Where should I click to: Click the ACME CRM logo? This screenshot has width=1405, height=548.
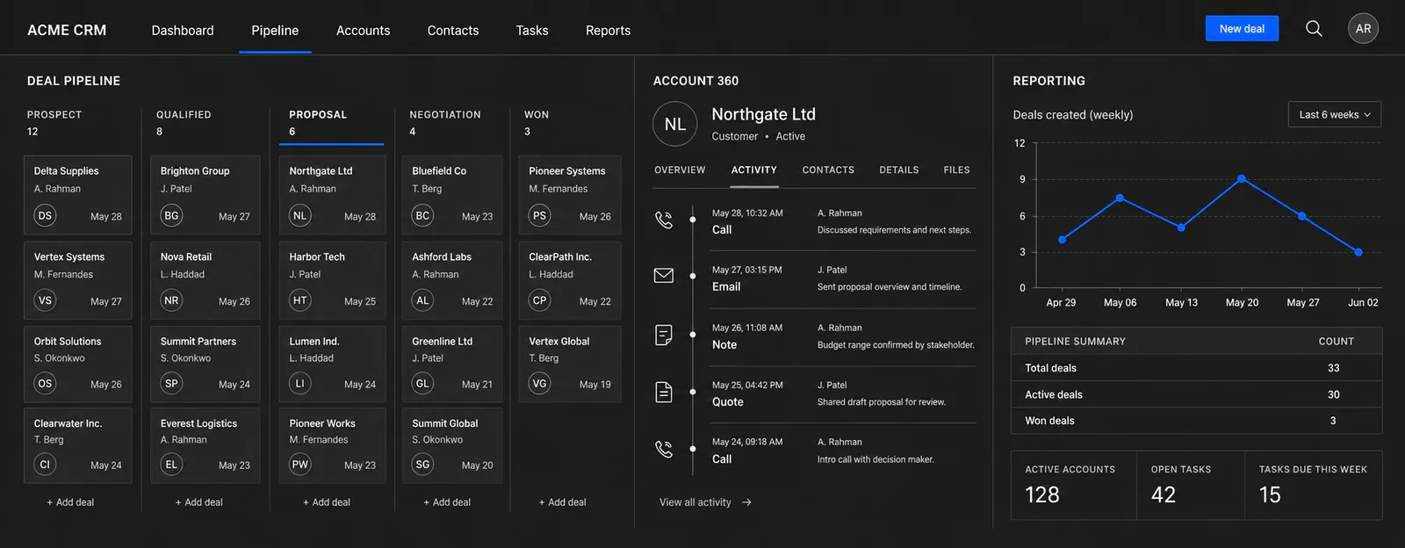(67, 30)
